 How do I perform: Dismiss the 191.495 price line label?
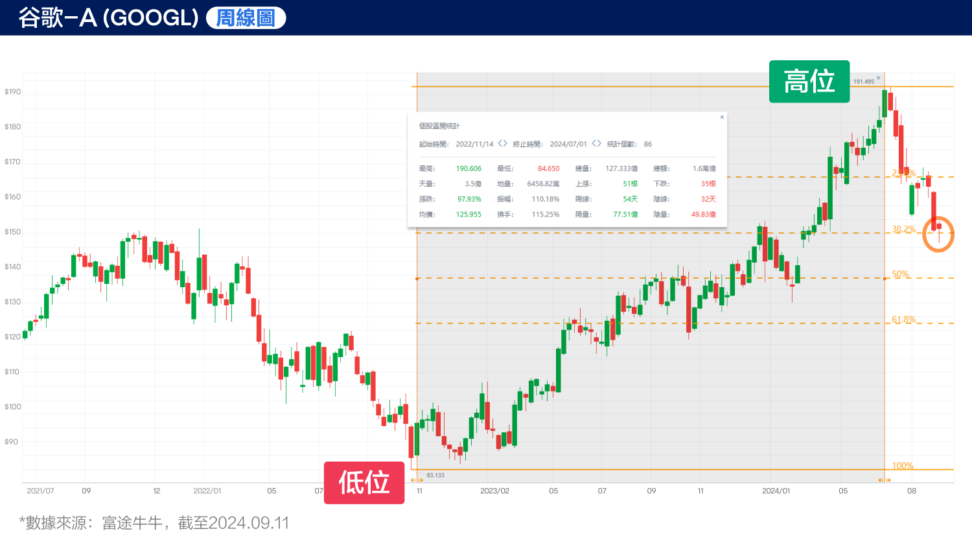tap(879, 78)
